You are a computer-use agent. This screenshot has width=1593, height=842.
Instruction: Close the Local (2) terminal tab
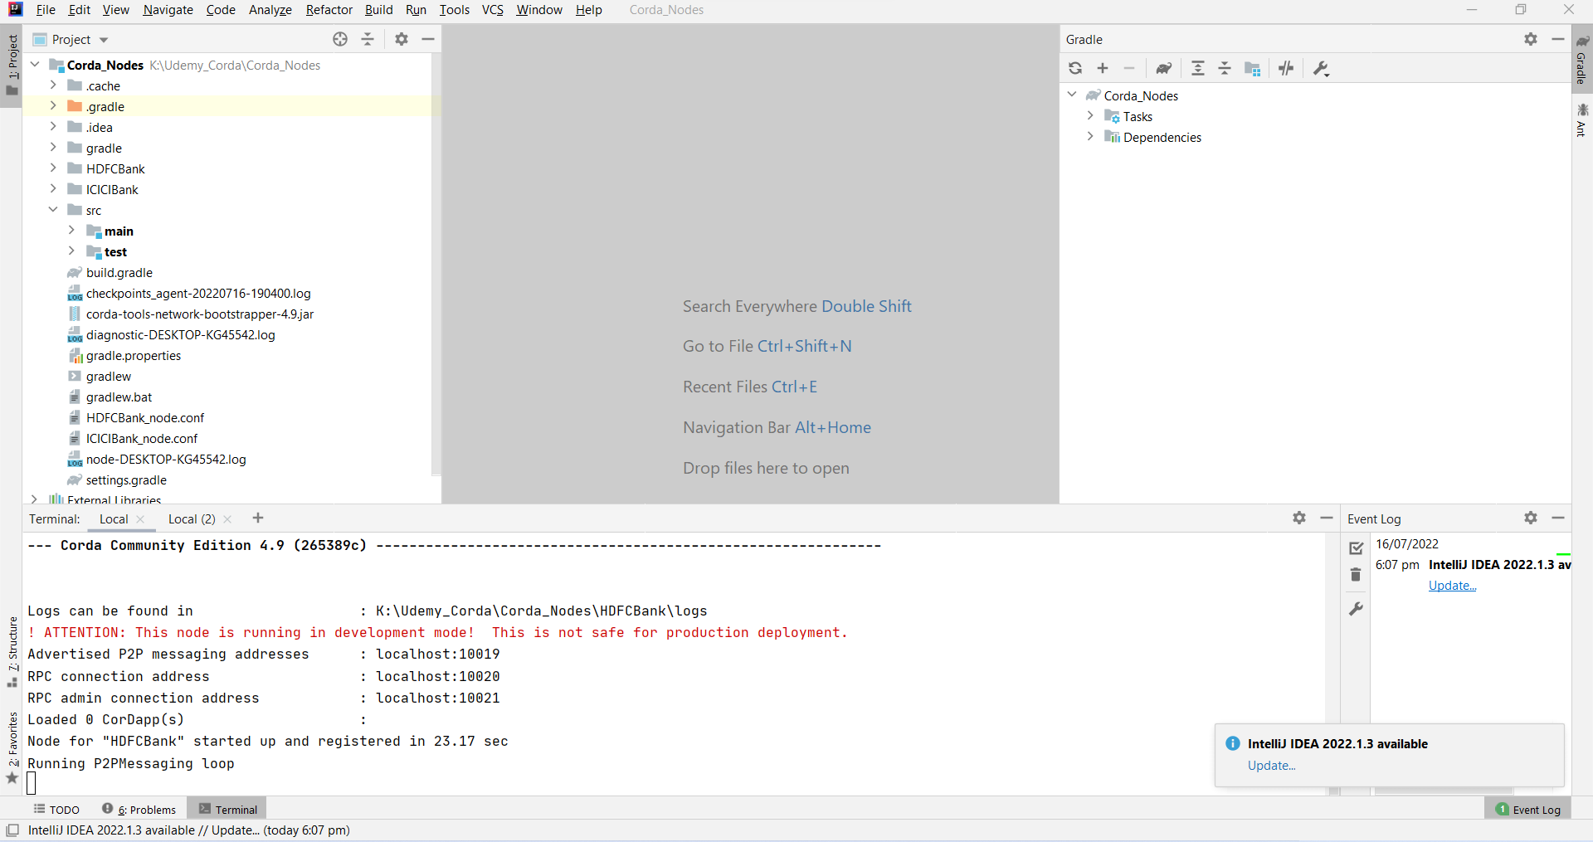(227, 519)
